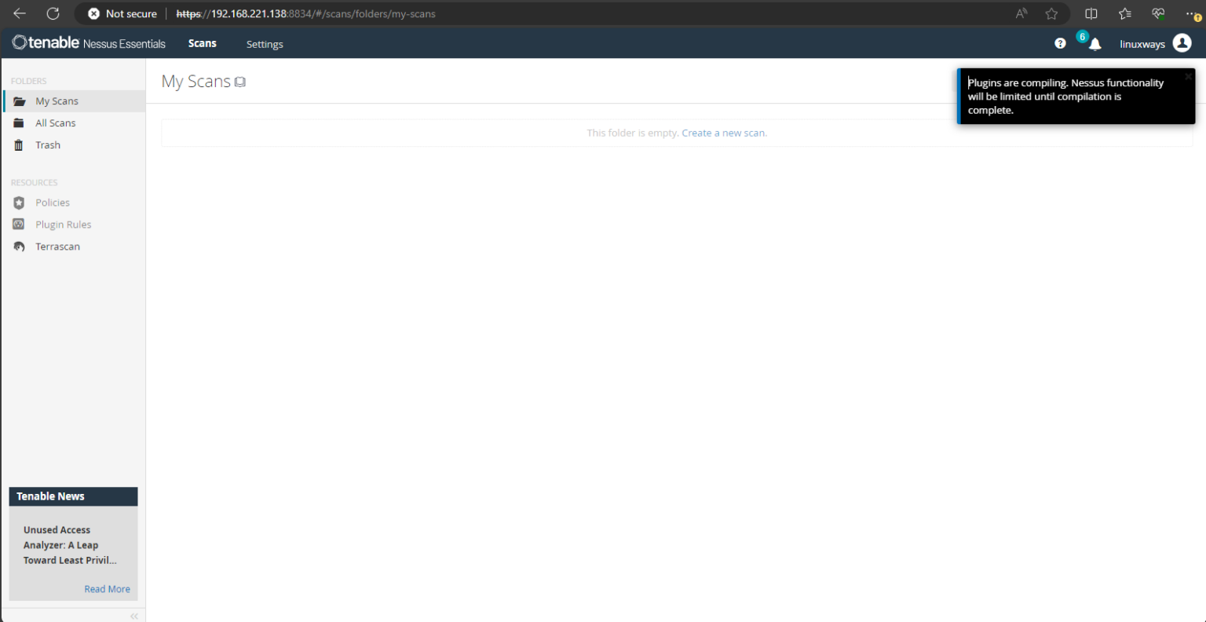The image size is (1206, 622).
Task: Open Nessus help via question mark icon
Action: point(1060,43)
